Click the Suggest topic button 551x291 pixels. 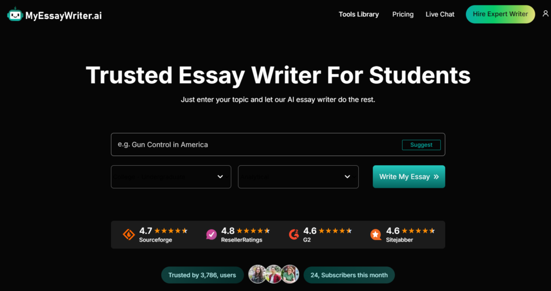(x=421, y=145)
